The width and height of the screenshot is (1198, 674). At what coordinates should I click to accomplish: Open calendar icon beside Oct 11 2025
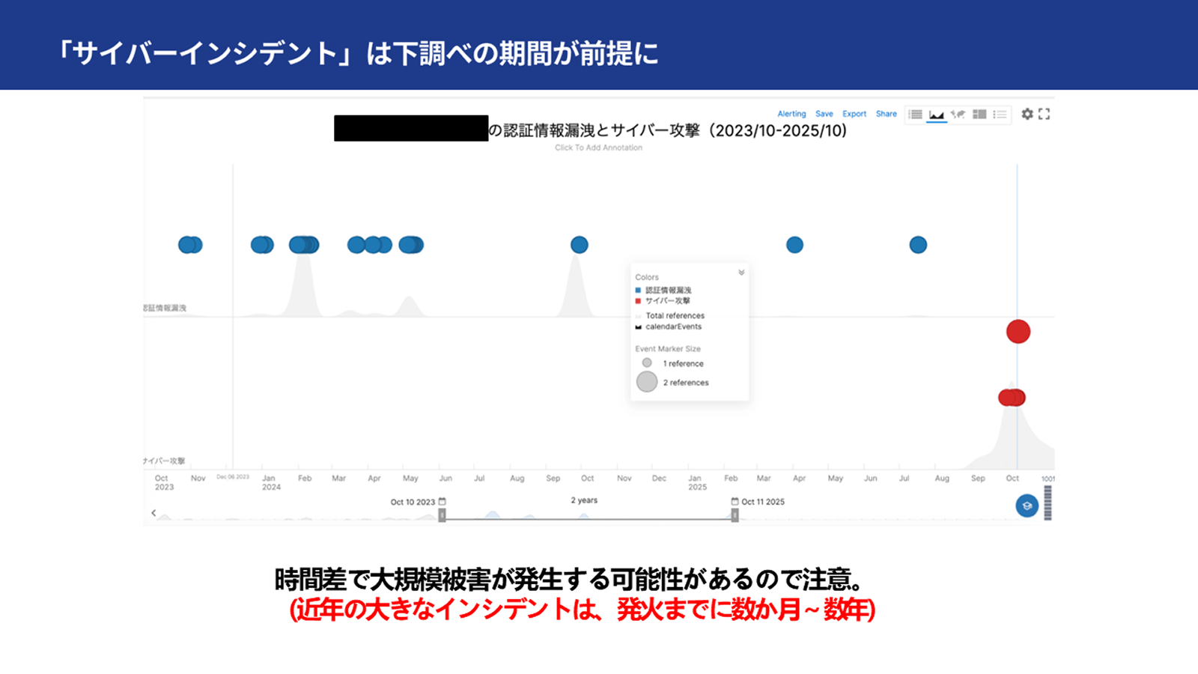735,502
